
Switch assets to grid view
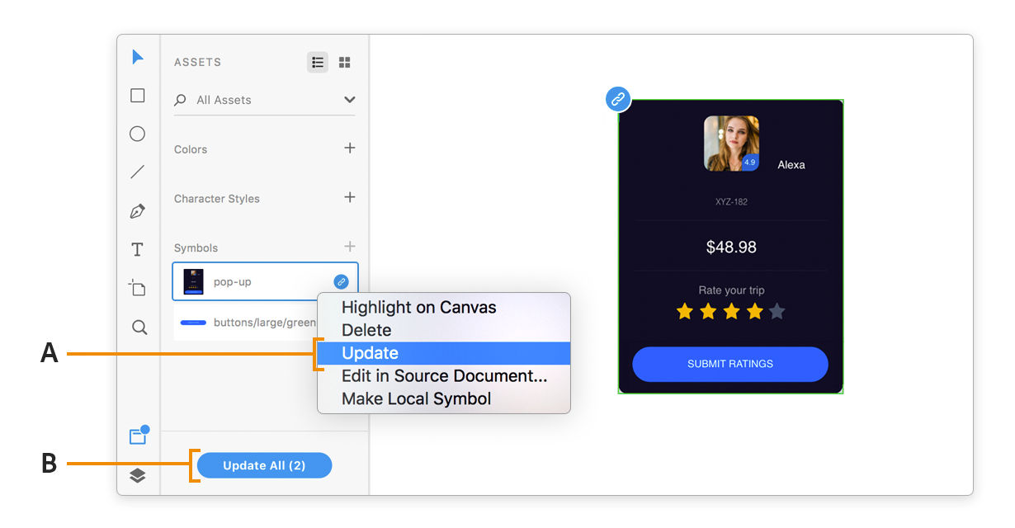345,63
